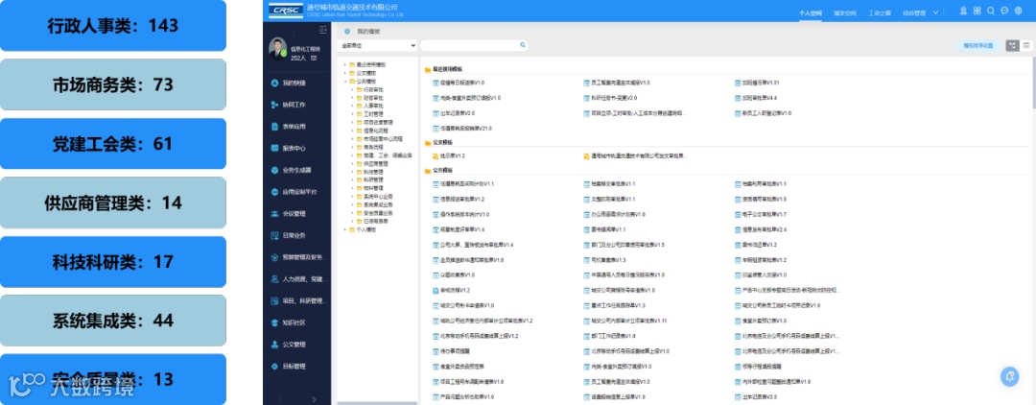Select the 城交空间 tab
1036x405 pixels.
(x=845, y=12)
